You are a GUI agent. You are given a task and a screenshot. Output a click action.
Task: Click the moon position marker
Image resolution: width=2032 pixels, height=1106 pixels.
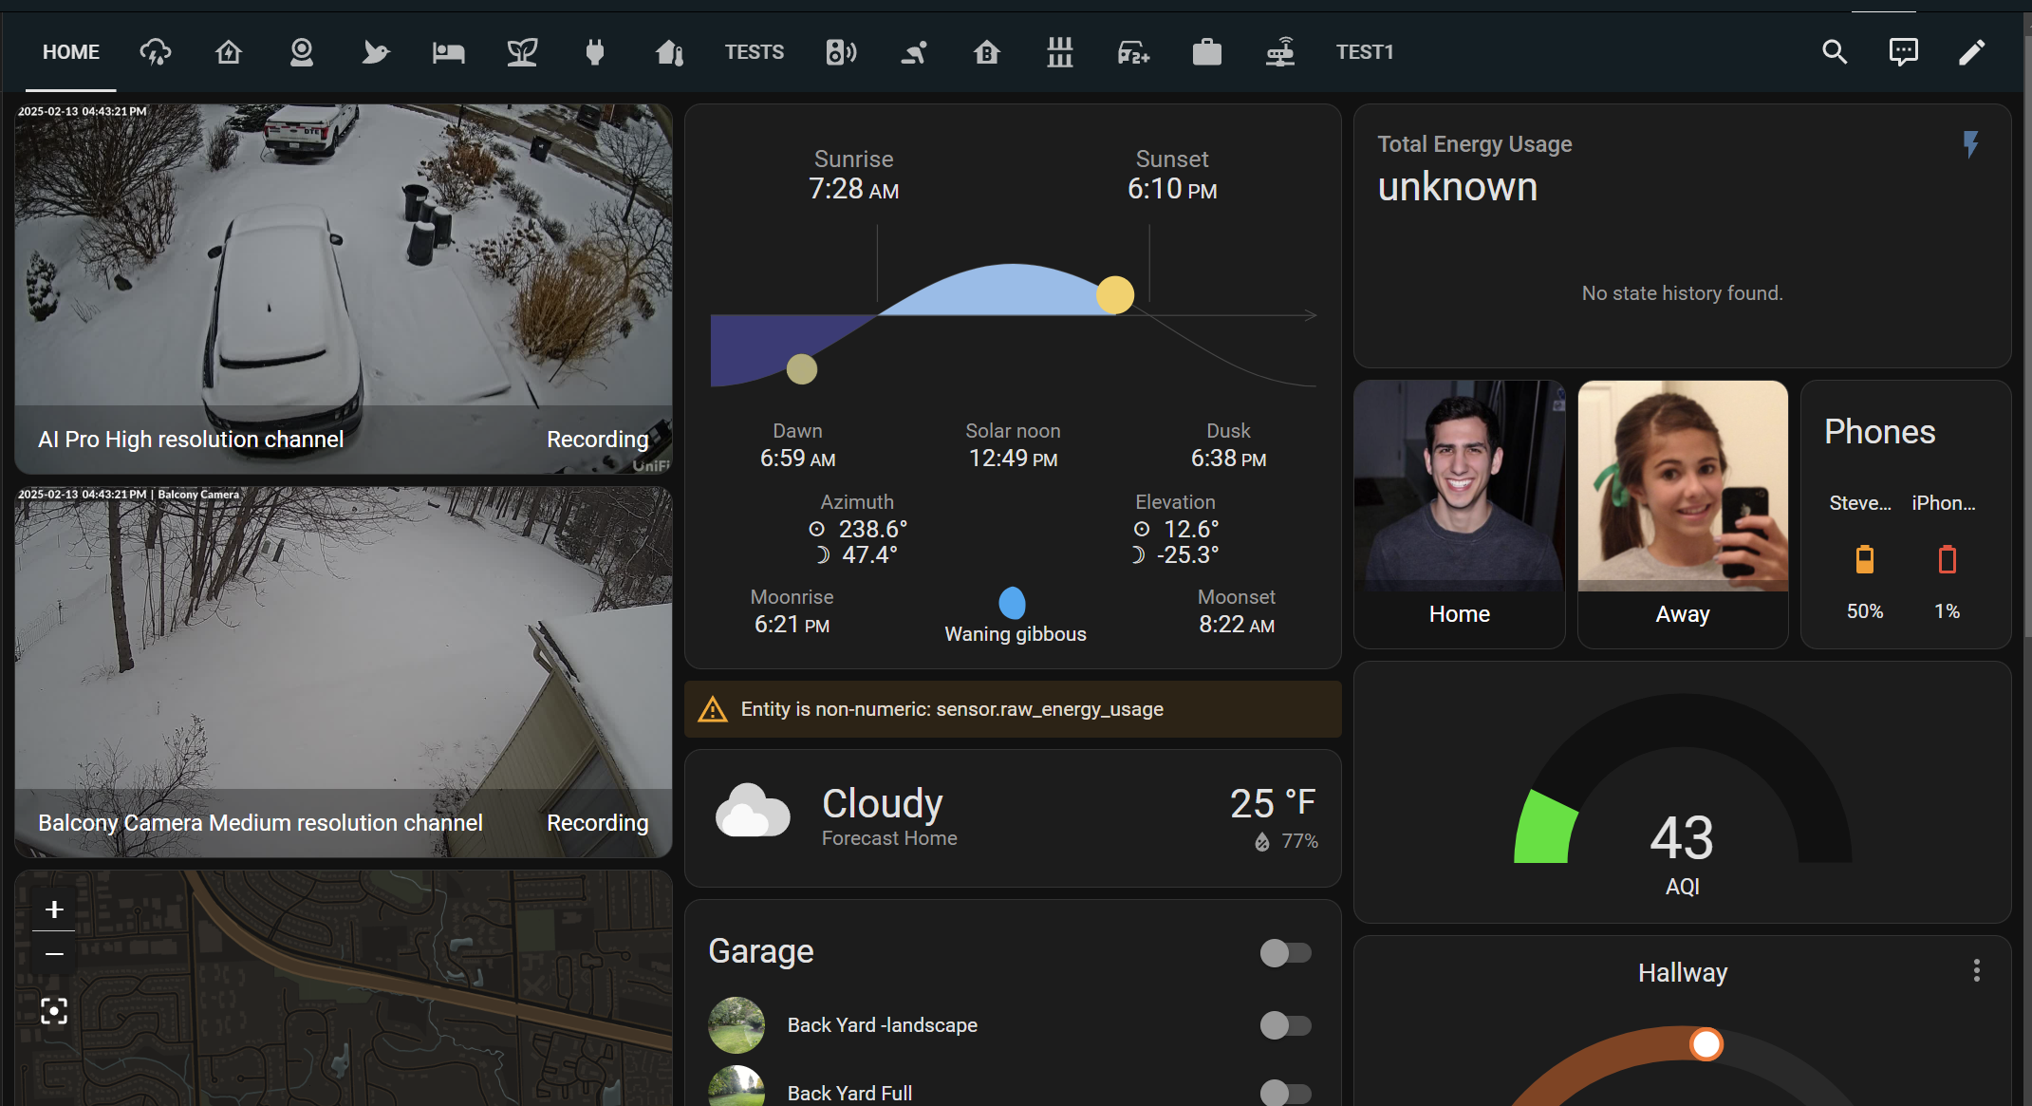point(802,369)
